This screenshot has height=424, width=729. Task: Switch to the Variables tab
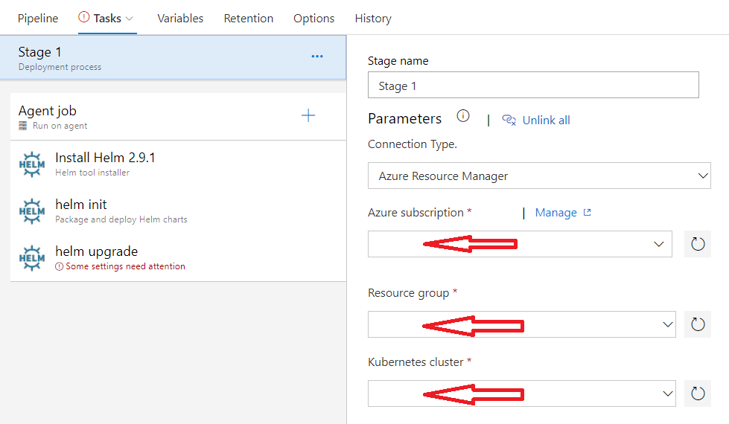click(x=180, y=18)
